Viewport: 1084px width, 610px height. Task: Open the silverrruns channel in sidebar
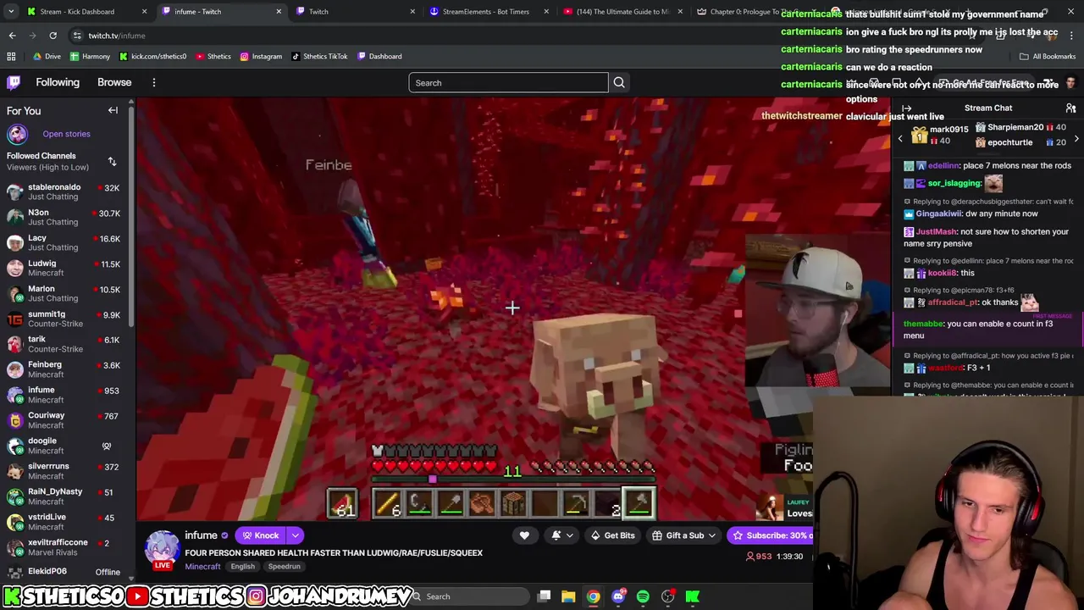tap(64, 472)
